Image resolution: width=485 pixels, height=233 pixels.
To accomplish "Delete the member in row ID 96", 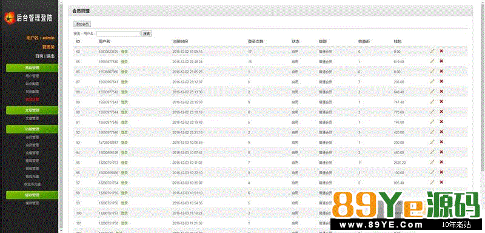I will pyautogui.click(x=441, y=172).
